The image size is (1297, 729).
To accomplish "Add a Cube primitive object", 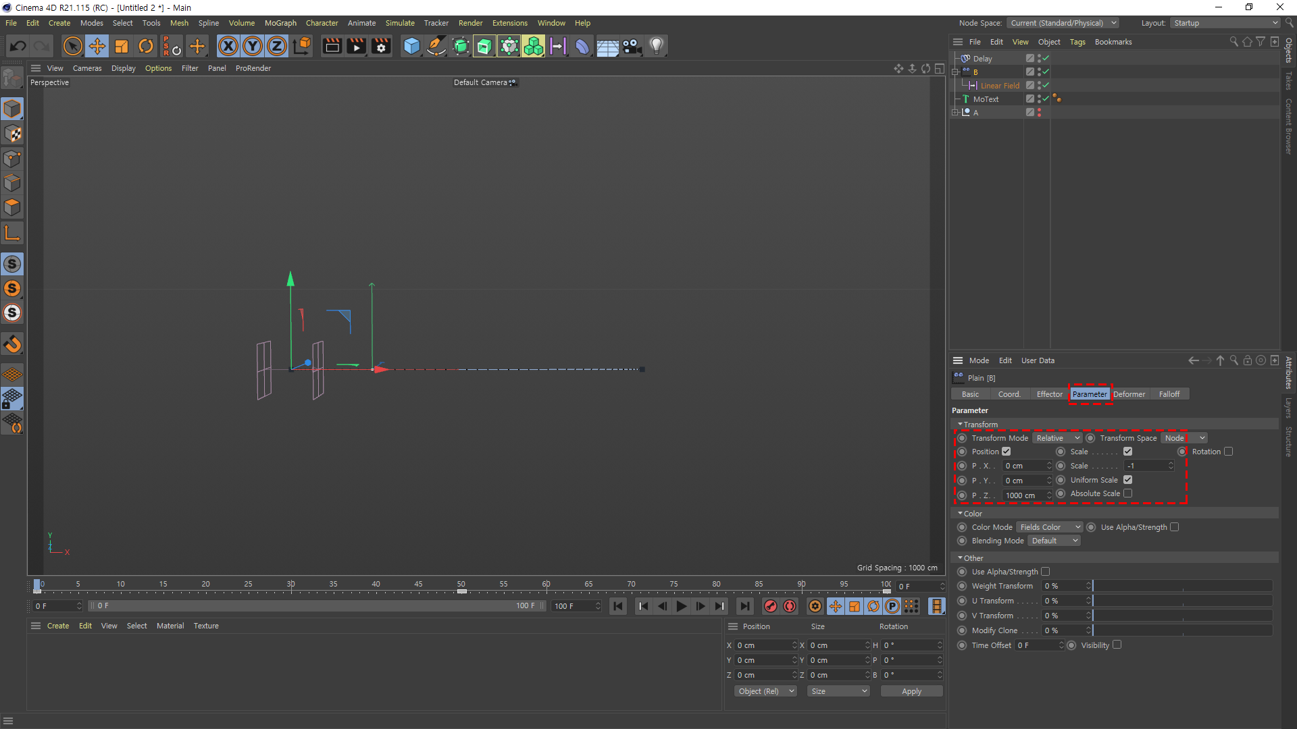I will [411, 46].
